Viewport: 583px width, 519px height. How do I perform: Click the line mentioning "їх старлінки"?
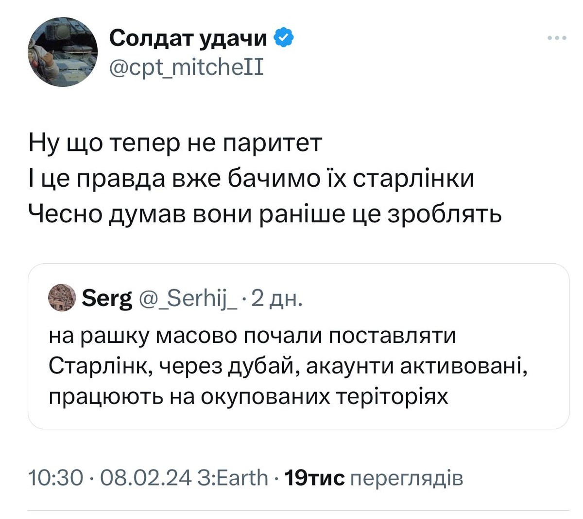251,178
